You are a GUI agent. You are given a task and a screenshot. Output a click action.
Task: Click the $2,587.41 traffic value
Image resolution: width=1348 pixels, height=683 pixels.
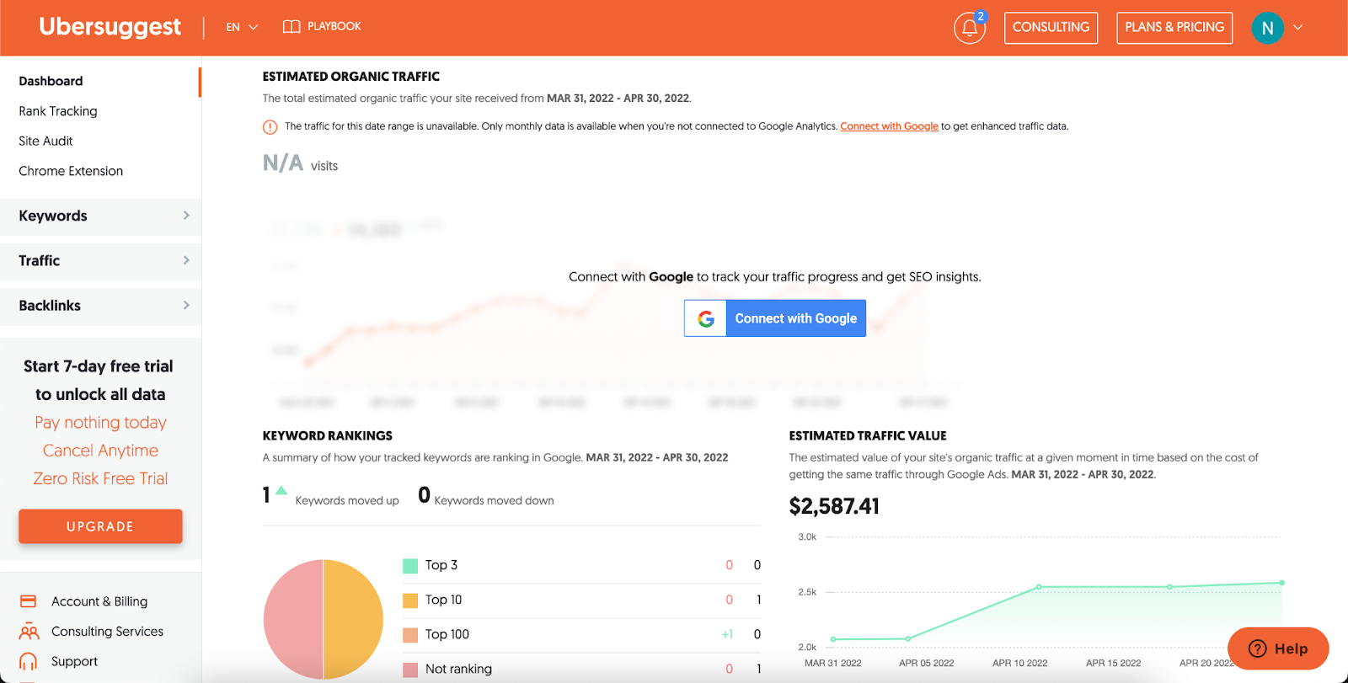pyautogui.click(x=834, y=506)
